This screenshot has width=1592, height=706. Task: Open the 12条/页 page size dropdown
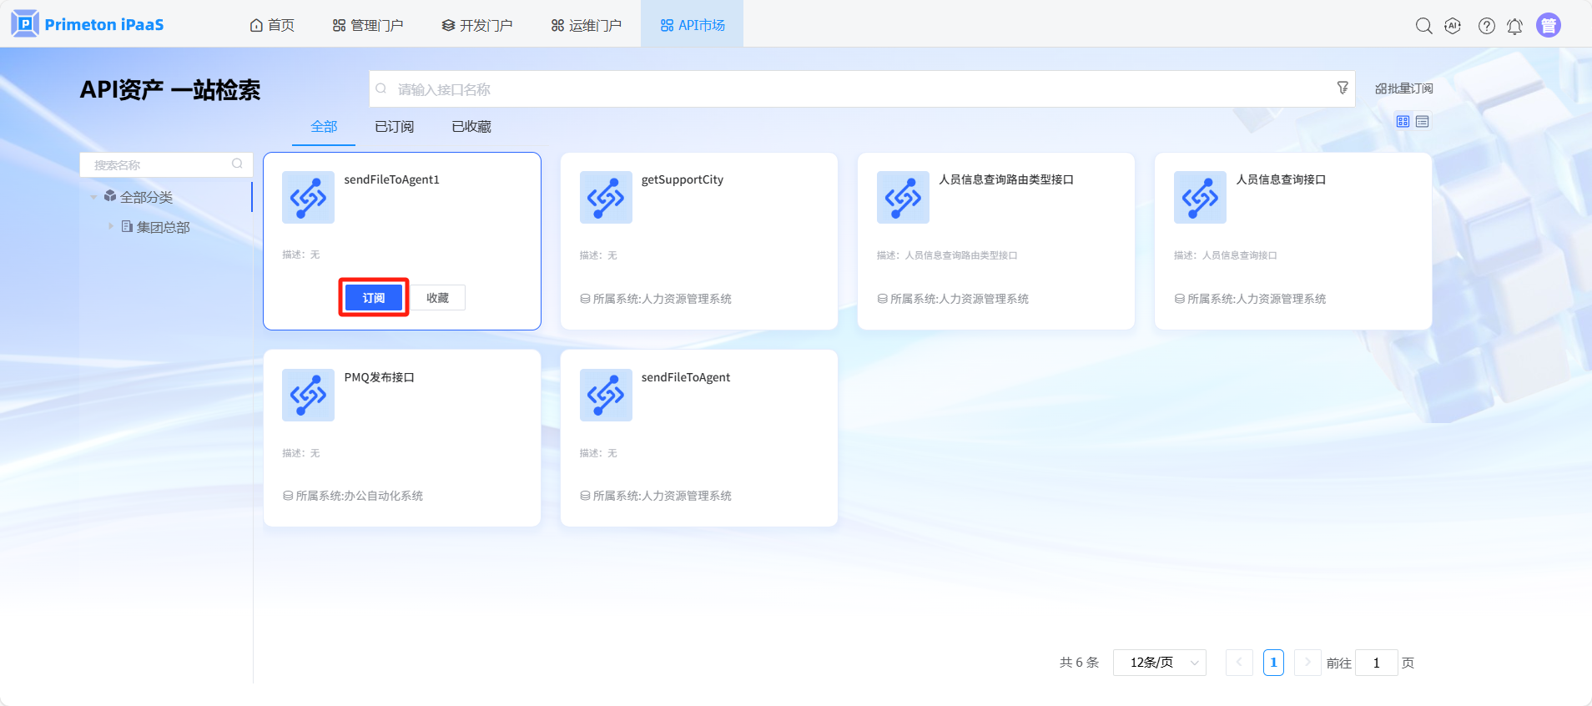pos(1159,663)
